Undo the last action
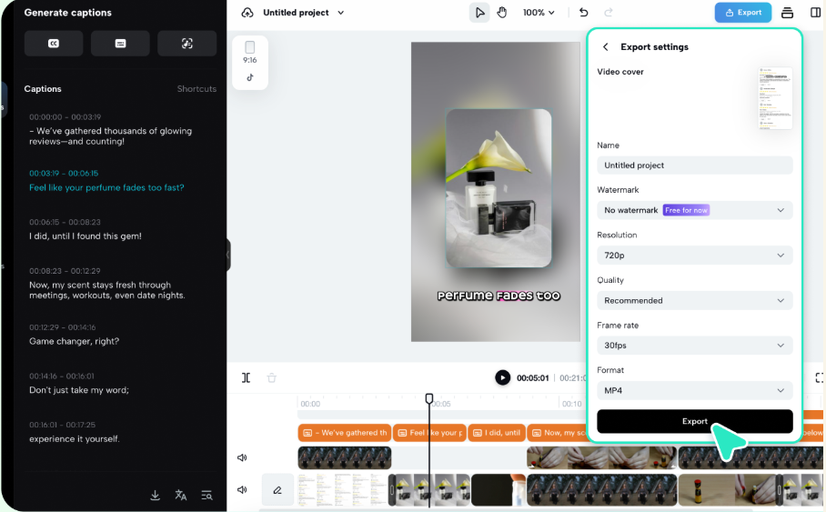The height and width of the screenshot is (512, 826). [584, 13]
